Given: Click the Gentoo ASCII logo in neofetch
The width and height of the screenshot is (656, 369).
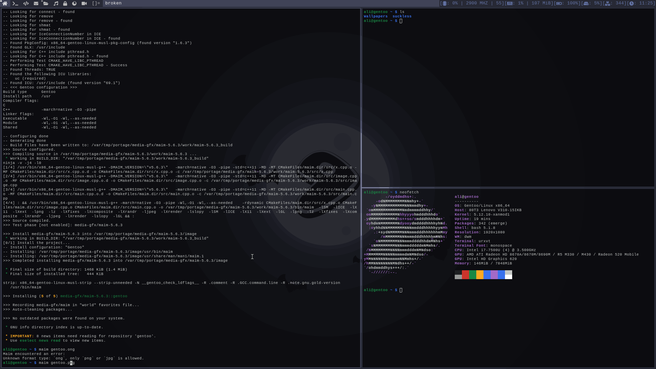Looking at the screenshot, I should (406, 234).
